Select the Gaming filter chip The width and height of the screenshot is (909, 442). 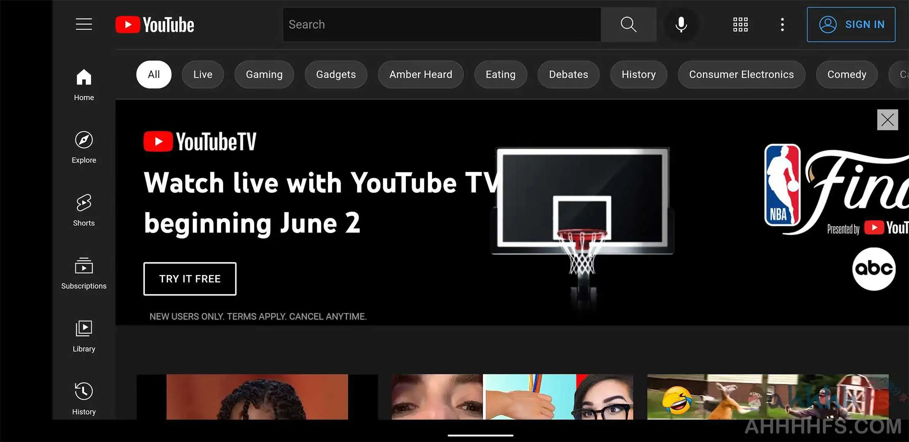coord(264,74)
